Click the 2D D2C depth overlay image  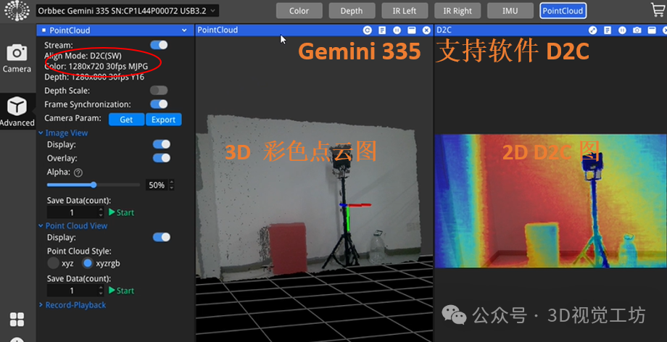pos(551,201)
